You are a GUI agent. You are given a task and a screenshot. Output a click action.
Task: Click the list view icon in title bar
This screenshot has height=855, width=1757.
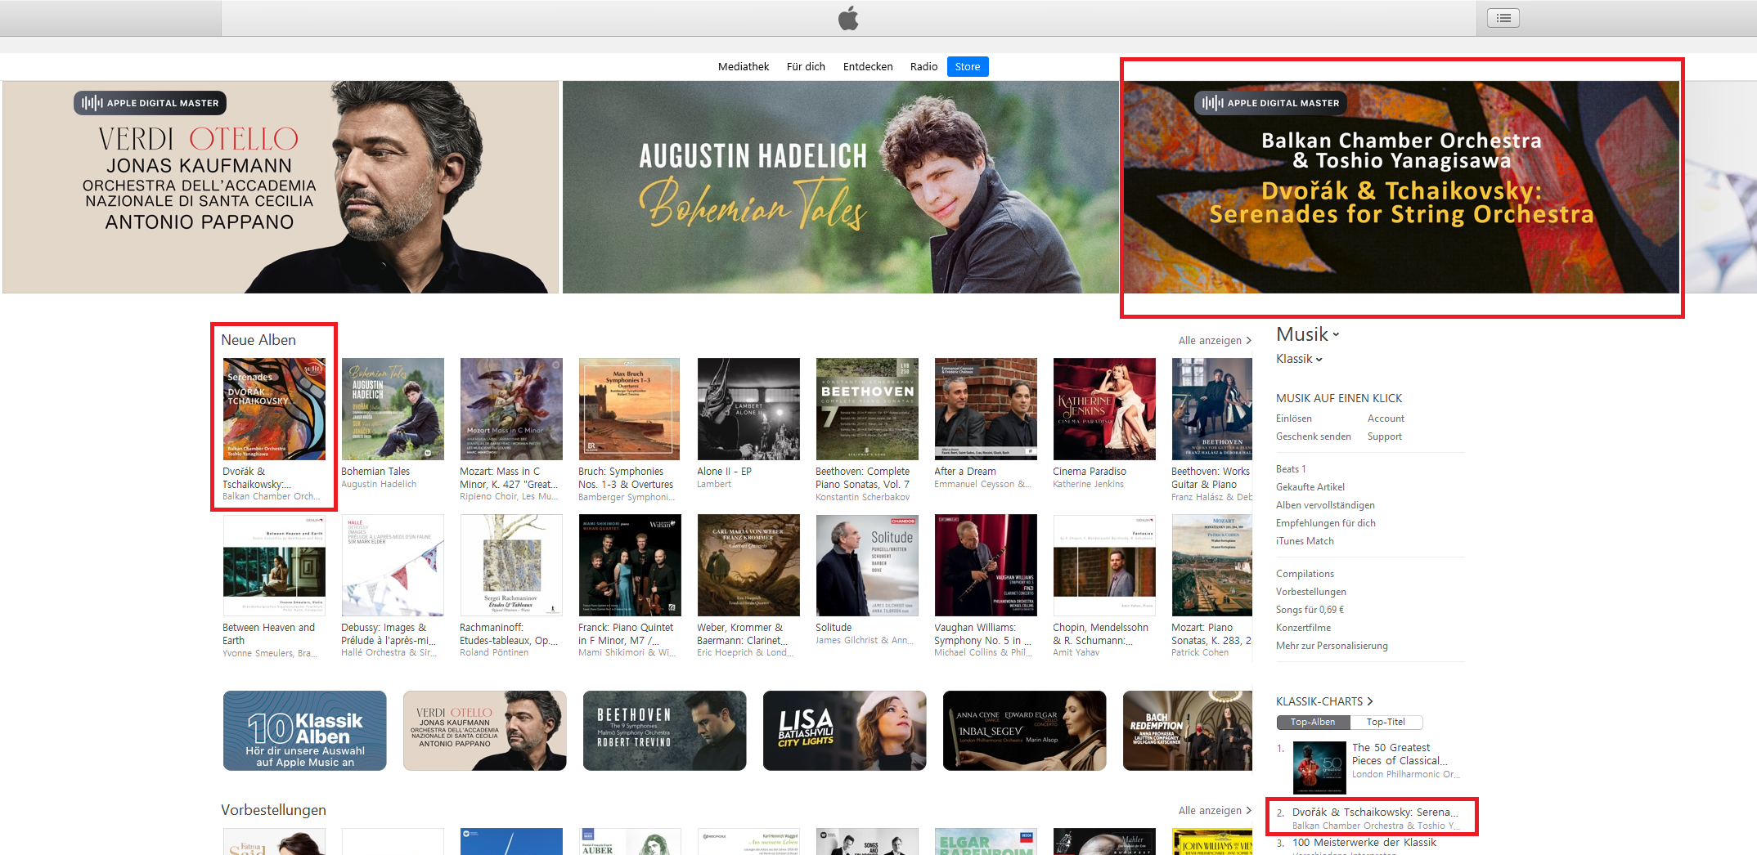click(1503, 18)
